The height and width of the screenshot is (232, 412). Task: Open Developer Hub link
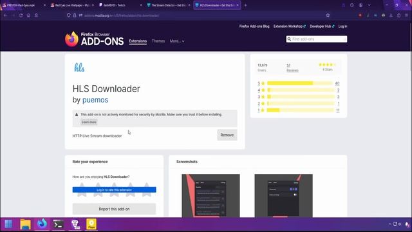pos(322,26)
